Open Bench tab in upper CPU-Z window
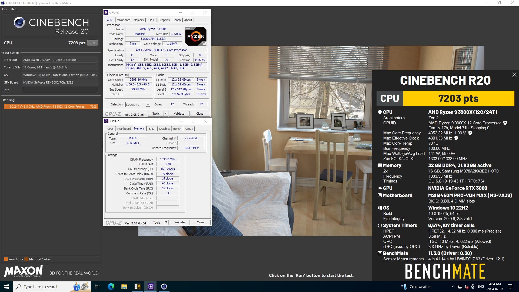The height and width of the screenshot is (292, 519). click(x=177, y=20)
